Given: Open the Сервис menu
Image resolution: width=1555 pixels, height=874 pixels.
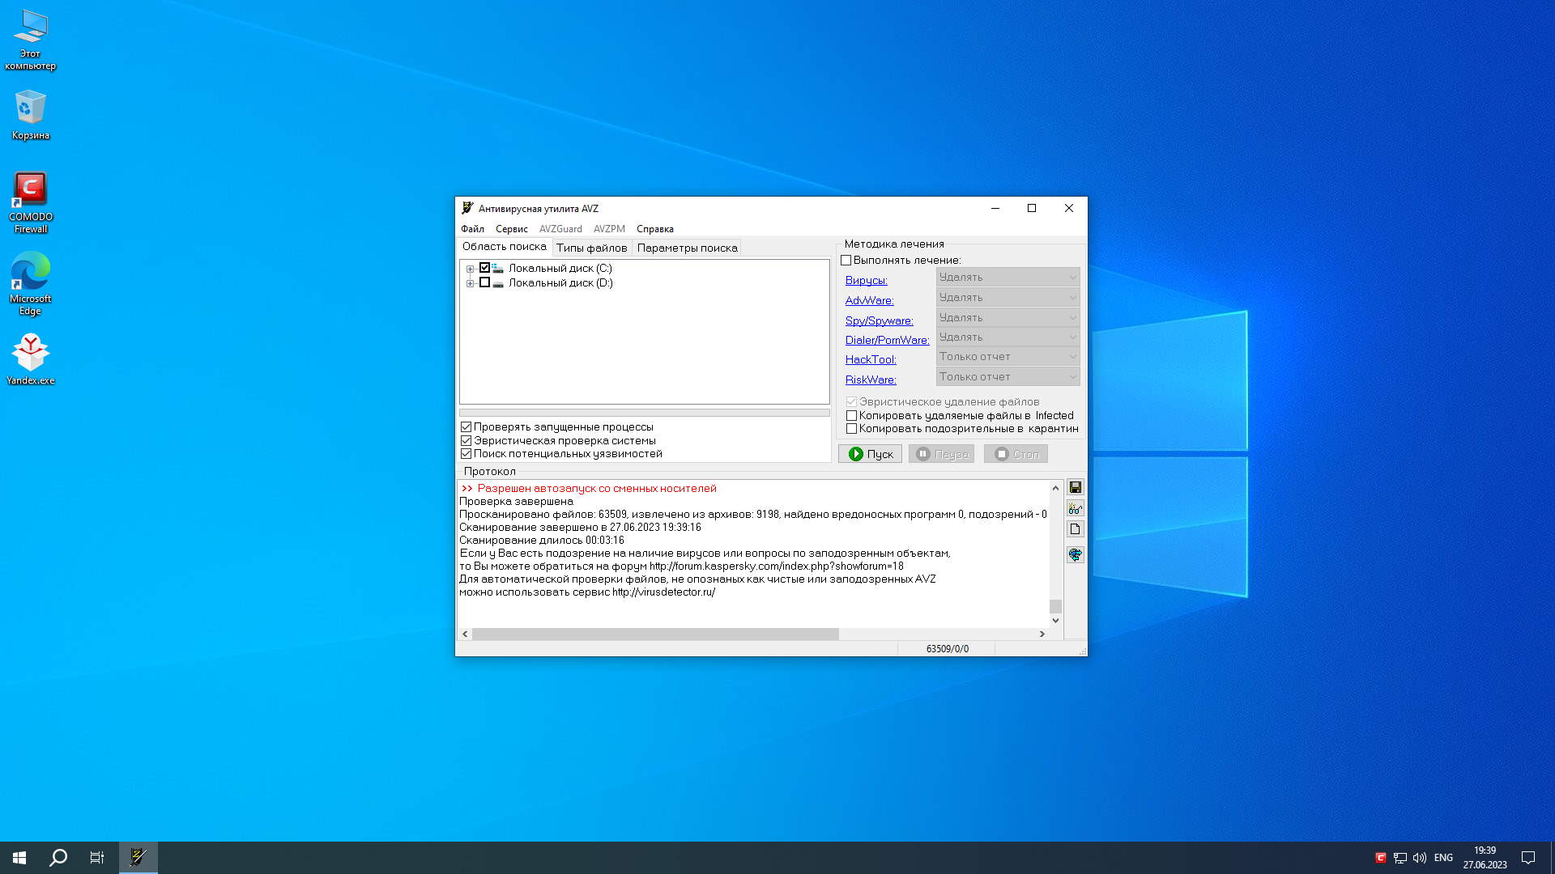Looking at the screenshot, I should click(x=511, y=229).
